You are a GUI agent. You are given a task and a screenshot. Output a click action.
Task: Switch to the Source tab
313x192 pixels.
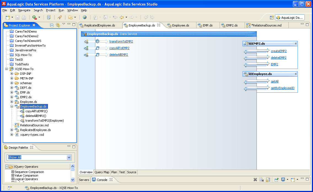point(131,172)
